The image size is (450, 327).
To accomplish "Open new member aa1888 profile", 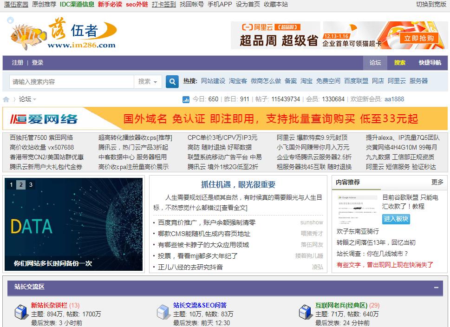I will pyautogui.click(x=394, y=99).
